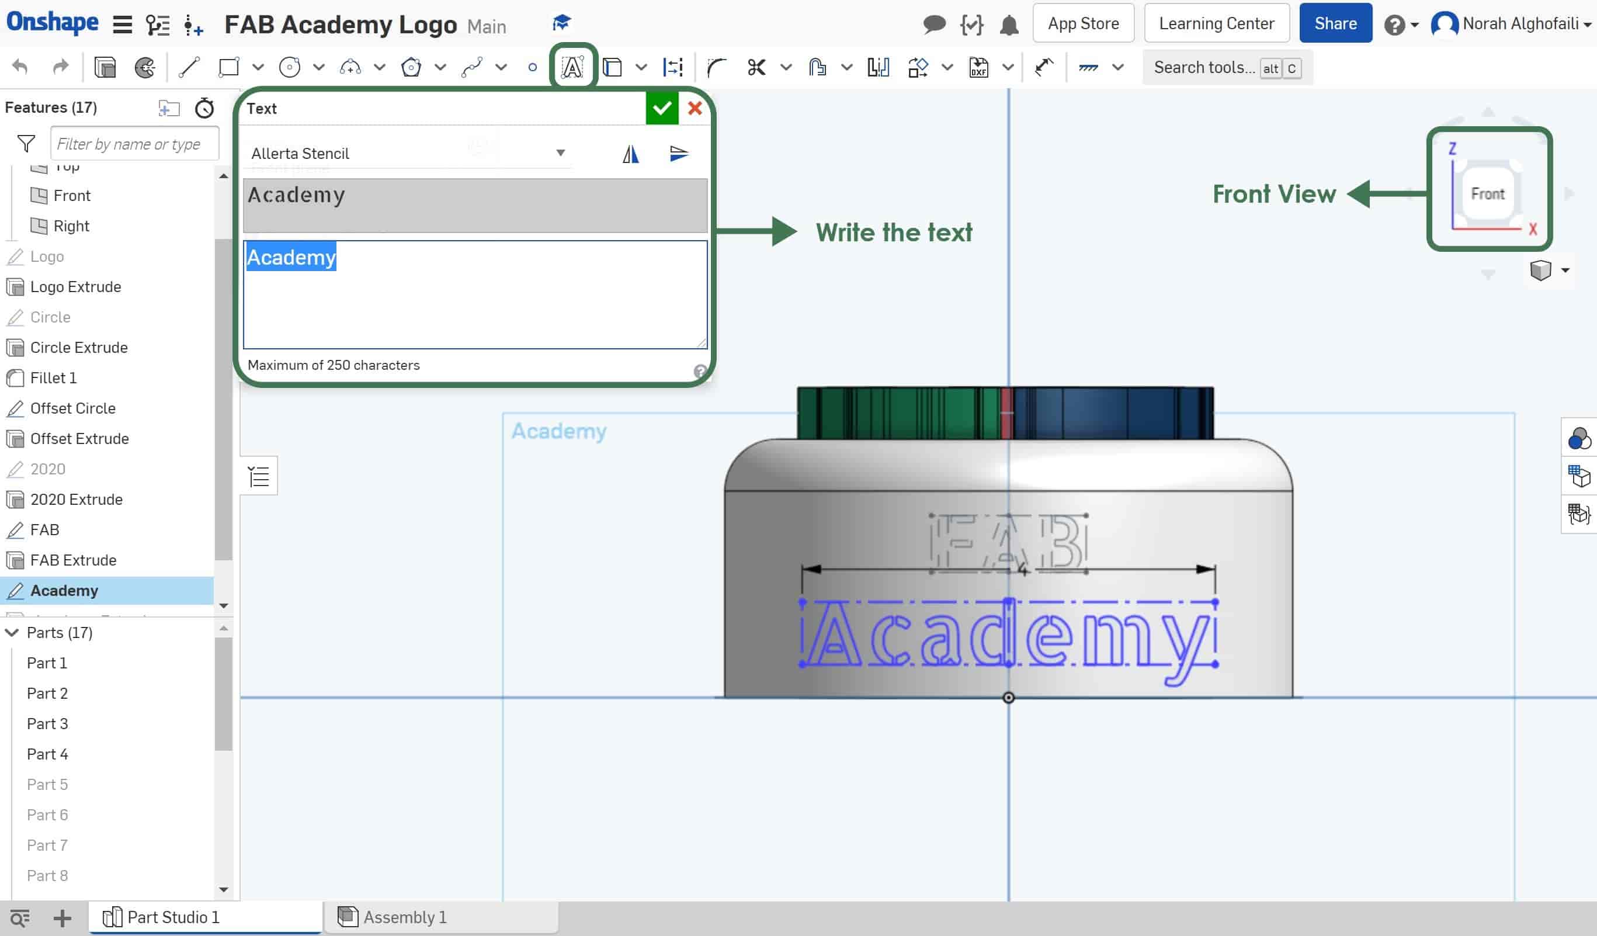The image size is (1597, 936).
Task: Select the Offset tool icon
Action: (x=818, y=67)
